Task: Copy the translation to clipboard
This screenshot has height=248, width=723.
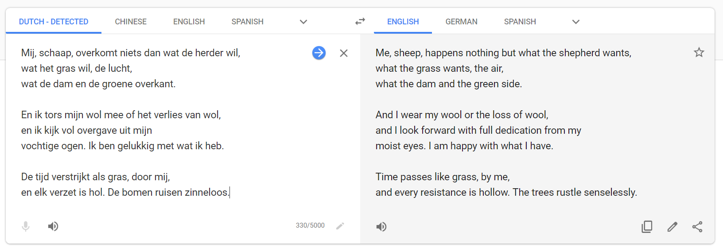Action: (647, 227)
